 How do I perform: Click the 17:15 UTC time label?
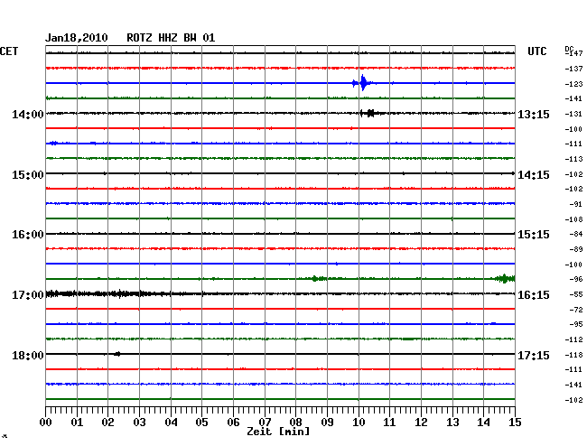[x=534, y=355]
